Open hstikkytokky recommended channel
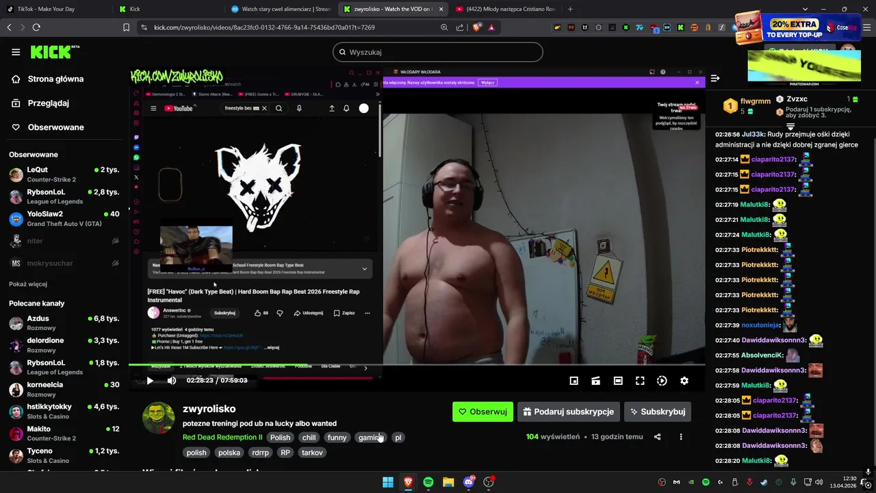This screenshot has height=493, width=876. pos(64,412)
